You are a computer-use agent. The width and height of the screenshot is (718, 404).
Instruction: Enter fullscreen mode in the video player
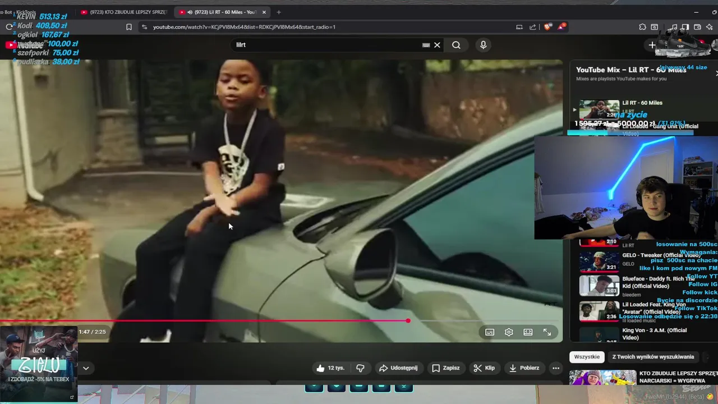point(547,332)
